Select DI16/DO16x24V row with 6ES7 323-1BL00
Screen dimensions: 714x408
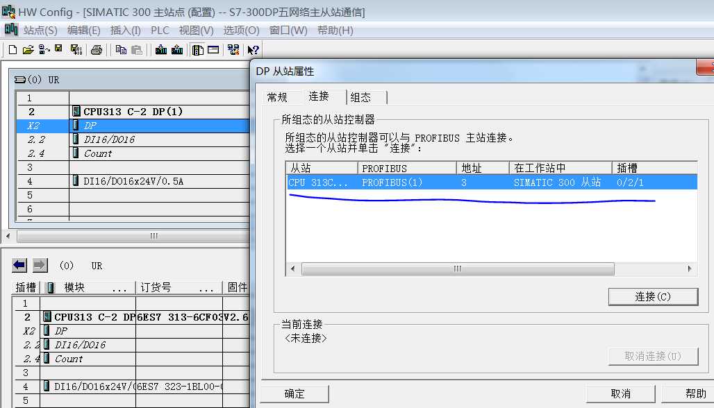[x=131, y=386]
